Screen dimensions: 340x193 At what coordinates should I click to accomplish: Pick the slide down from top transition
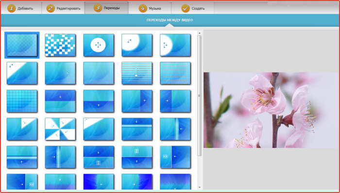pos(60,101)
